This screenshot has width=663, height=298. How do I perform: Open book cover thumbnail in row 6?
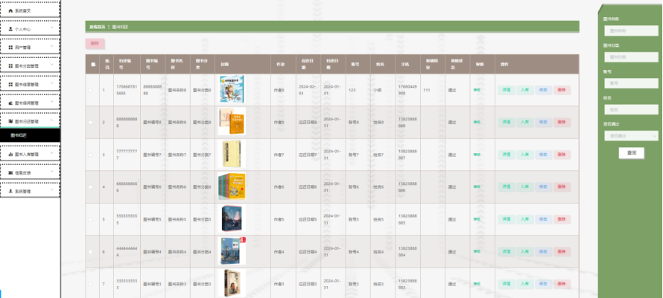click(x=232, y=251)
